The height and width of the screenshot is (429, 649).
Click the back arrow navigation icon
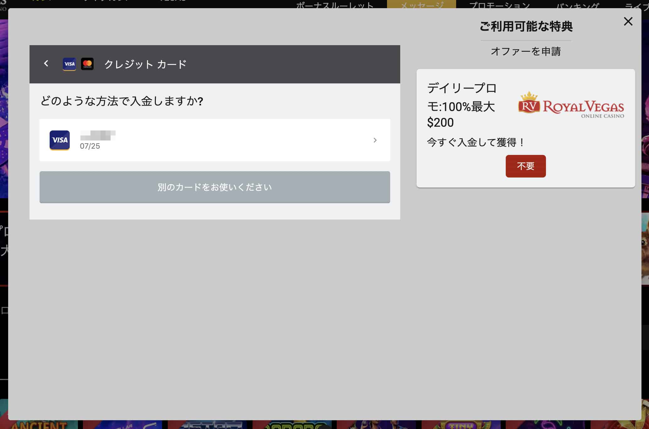pos(46,64)
